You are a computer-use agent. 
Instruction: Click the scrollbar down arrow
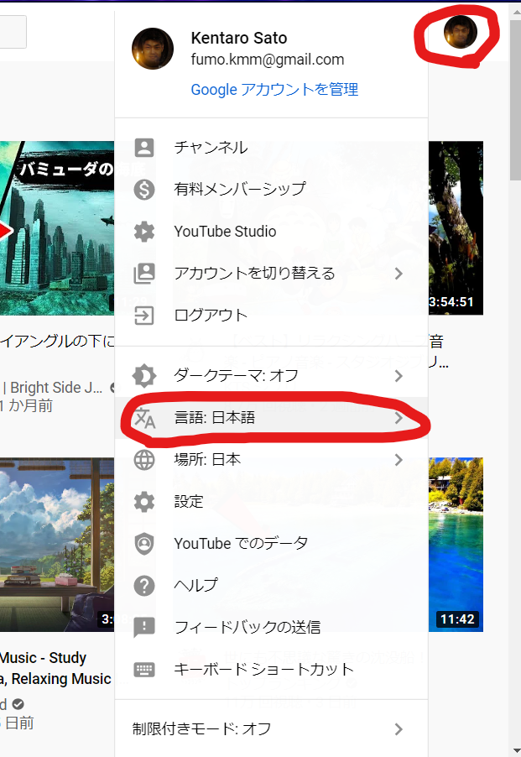[x=515, y=751]
